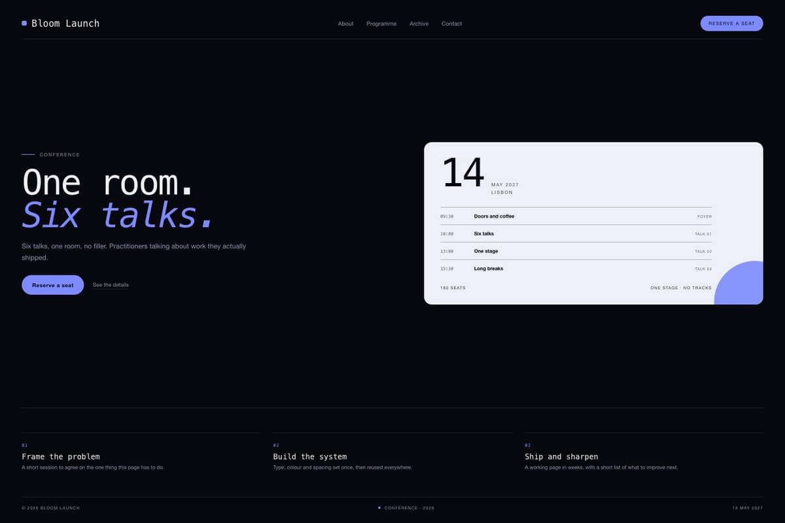
Task: Click the CONFERENCE eyebrow label
Action: pos(60,155)
